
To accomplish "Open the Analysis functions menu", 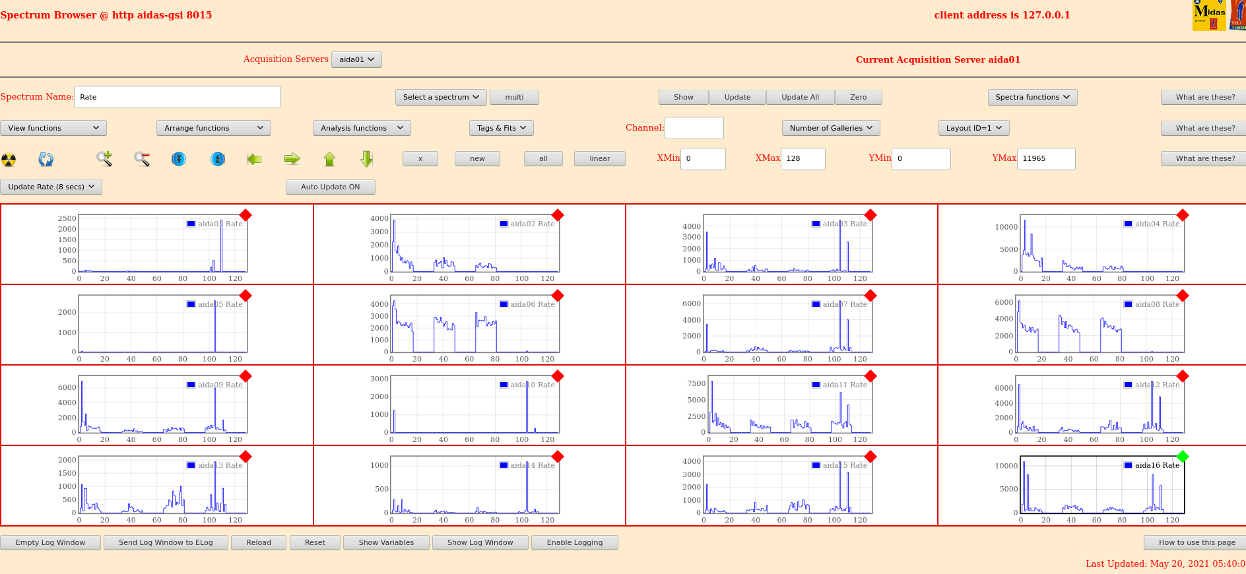I will pyautogui.click(x=362, y=128).
